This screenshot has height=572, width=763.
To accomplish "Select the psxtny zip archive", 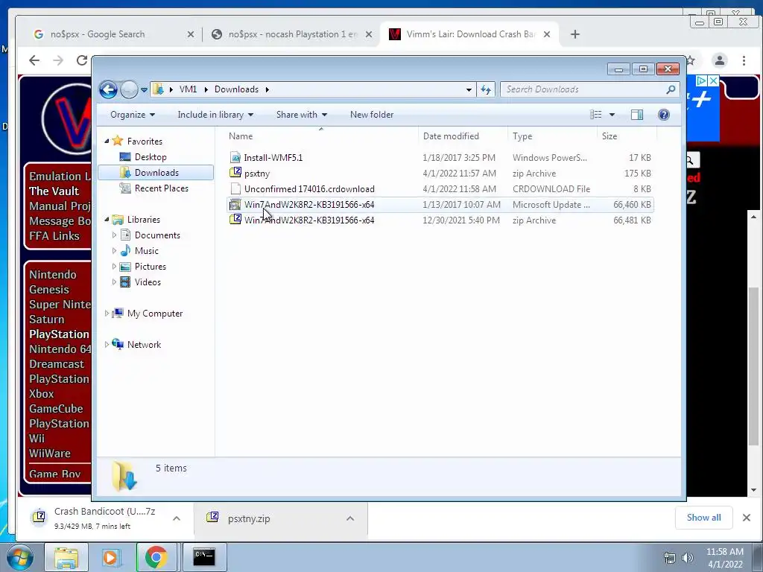I will pyautogui.click(x=440, y=173).
